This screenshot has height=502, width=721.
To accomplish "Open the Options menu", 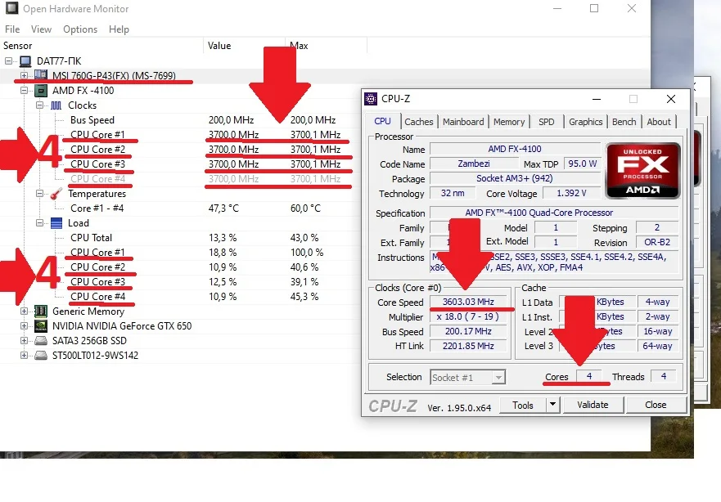I will [80, 29].
